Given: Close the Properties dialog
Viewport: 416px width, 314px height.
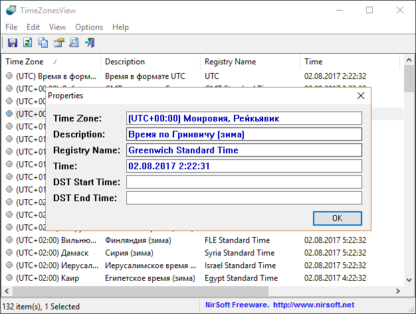Looking at the screenshot, I should [361, 96].
